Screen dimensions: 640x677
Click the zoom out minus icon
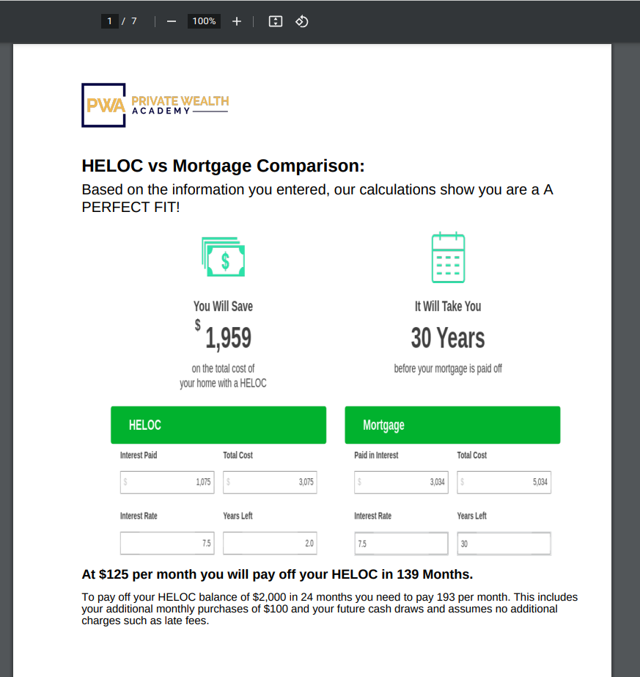click(x=172, y=21)
